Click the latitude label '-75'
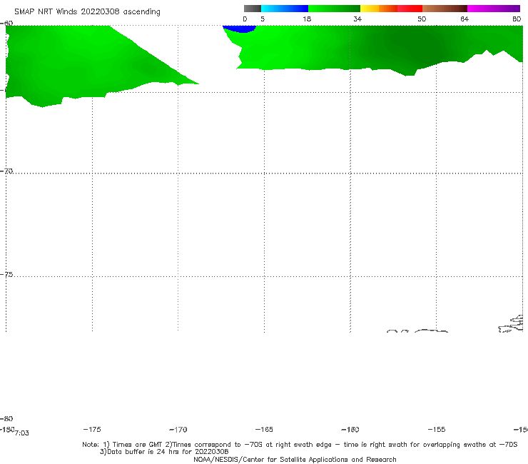This screenshot has width=528, height=464. pos(6,275)
